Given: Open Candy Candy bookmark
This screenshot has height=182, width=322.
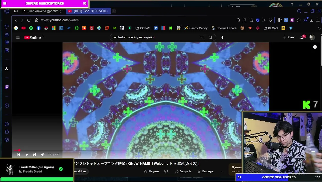Looking at the screenshot, I should 196,28.
